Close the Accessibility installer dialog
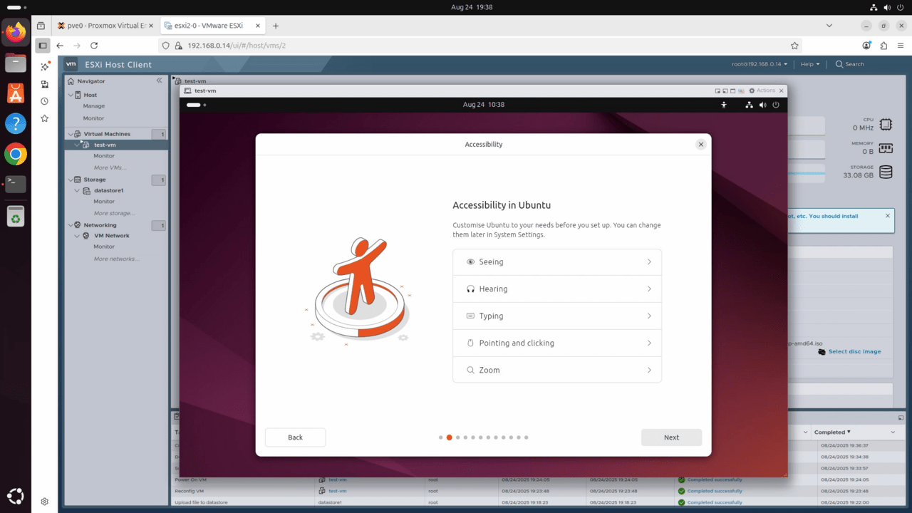This screenshot has height=513, width=912. (x=700, y=144)
